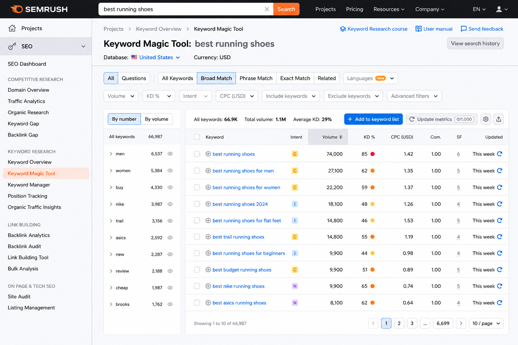Image resolution: width=518 pixels, height=345 pixels.
Task: Open the KD % filter dropdown
Action: [x=159, y=96]
